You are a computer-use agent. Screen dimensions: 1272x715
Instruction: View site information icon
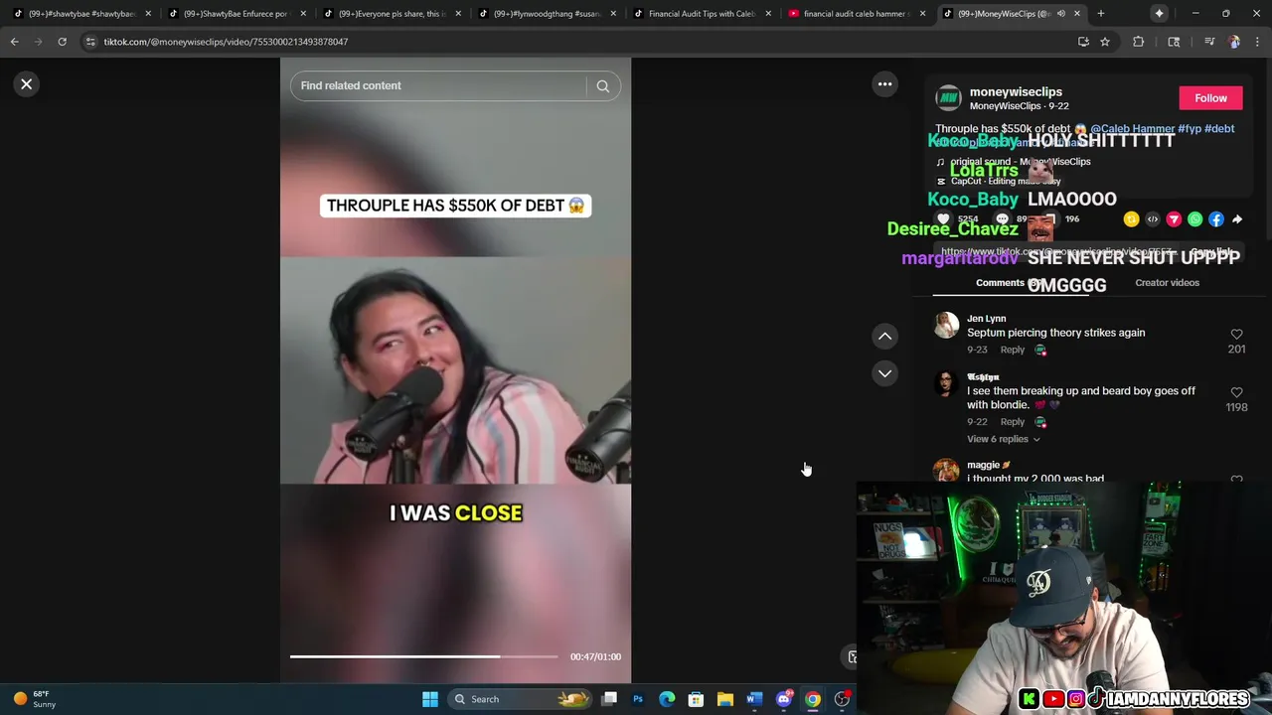point(90,42)
